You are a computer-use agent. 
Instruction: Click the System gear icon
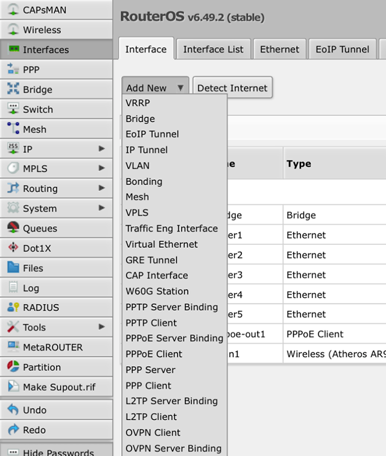click(x=13, y=207)
